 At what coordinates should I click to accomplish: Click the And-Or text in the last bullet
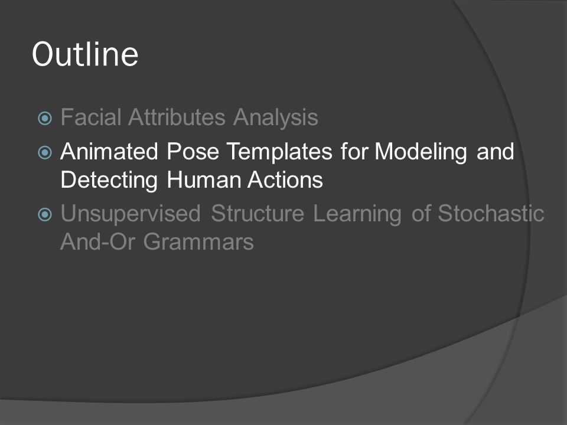[x=97, y=241]
